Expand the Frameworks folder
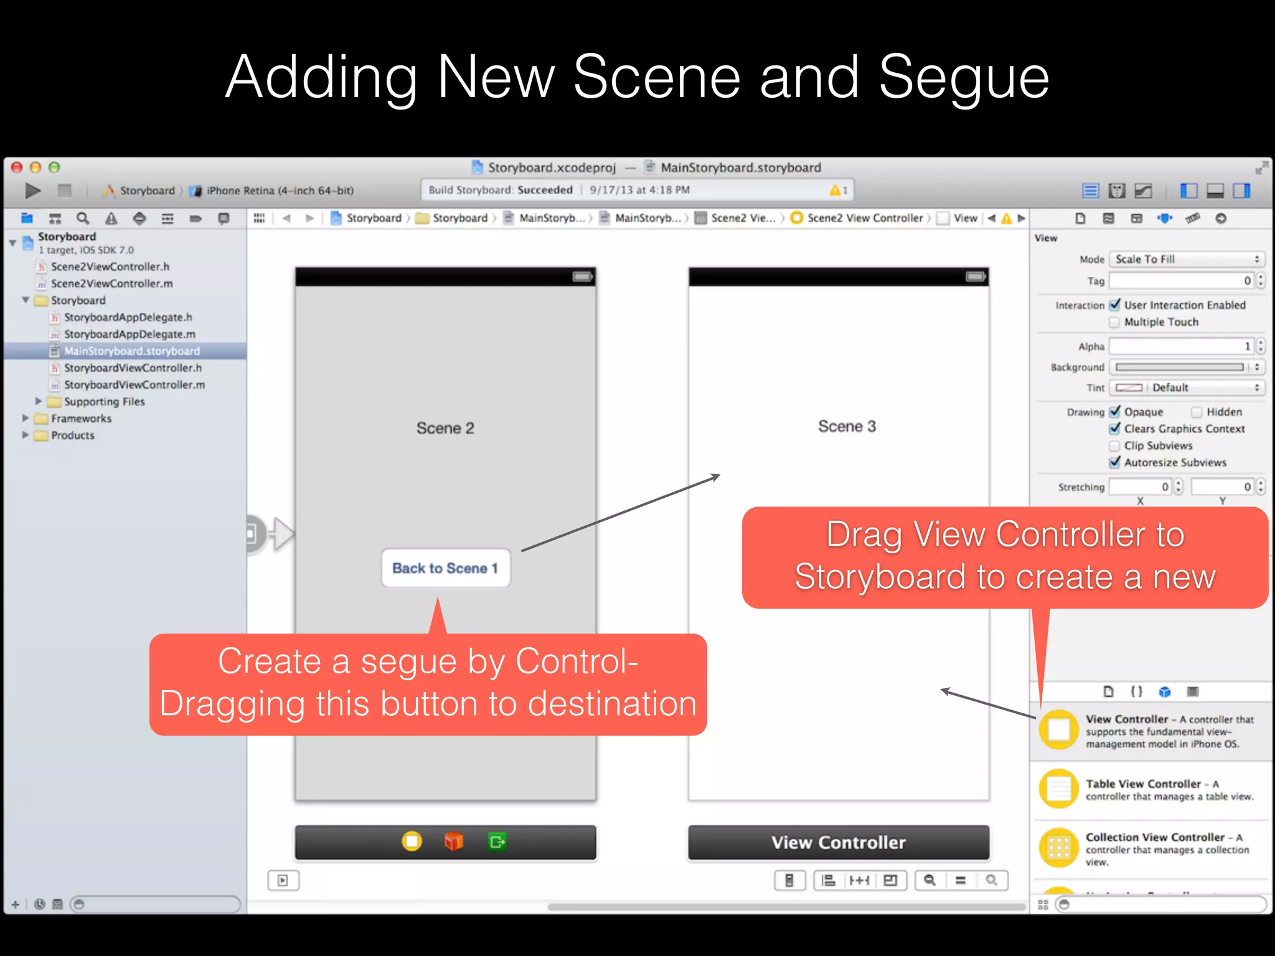 click(x=26, y=418)
